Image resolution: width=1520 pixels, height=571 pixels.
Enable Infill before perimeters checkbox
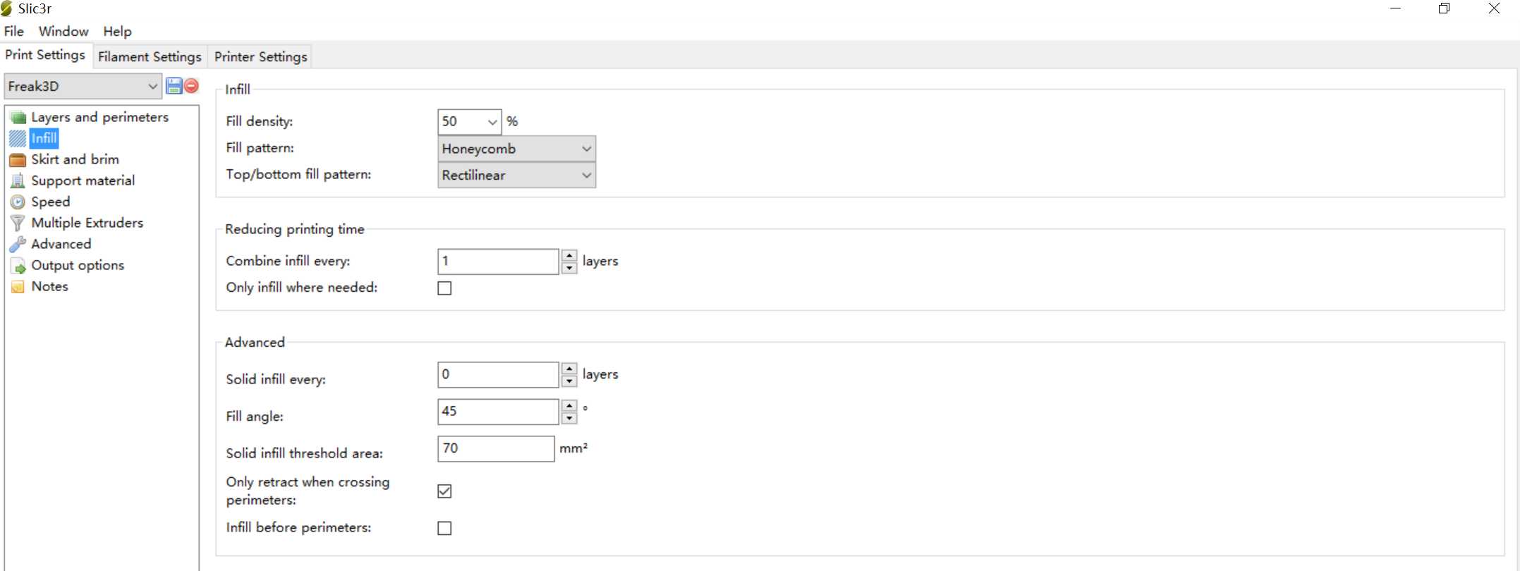point(444,528)
